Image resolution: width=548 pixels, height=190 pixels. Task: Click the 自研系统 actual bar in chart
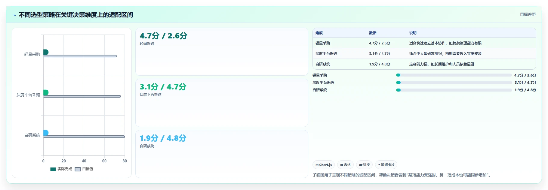pos(46,133)
